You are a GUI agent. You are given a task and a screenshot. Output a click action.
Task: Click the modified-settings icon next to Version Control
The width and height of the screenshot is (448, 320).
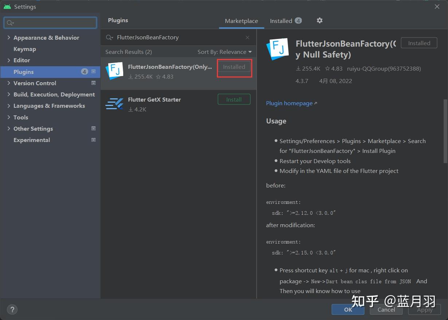click(93, 83)
